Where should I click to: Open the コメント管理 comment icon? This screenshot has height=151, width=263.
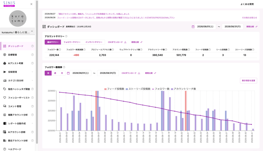point(5,106)
